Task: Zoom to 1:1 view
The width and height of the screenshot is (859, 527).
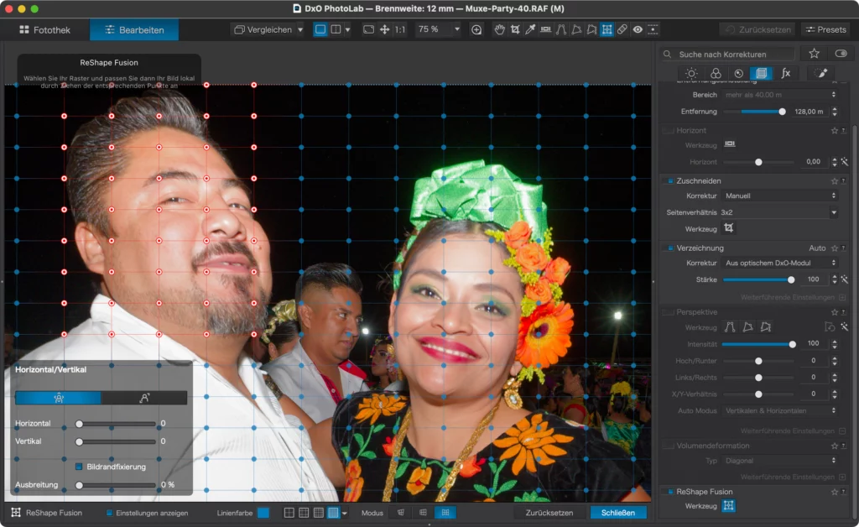Action: 400,29
